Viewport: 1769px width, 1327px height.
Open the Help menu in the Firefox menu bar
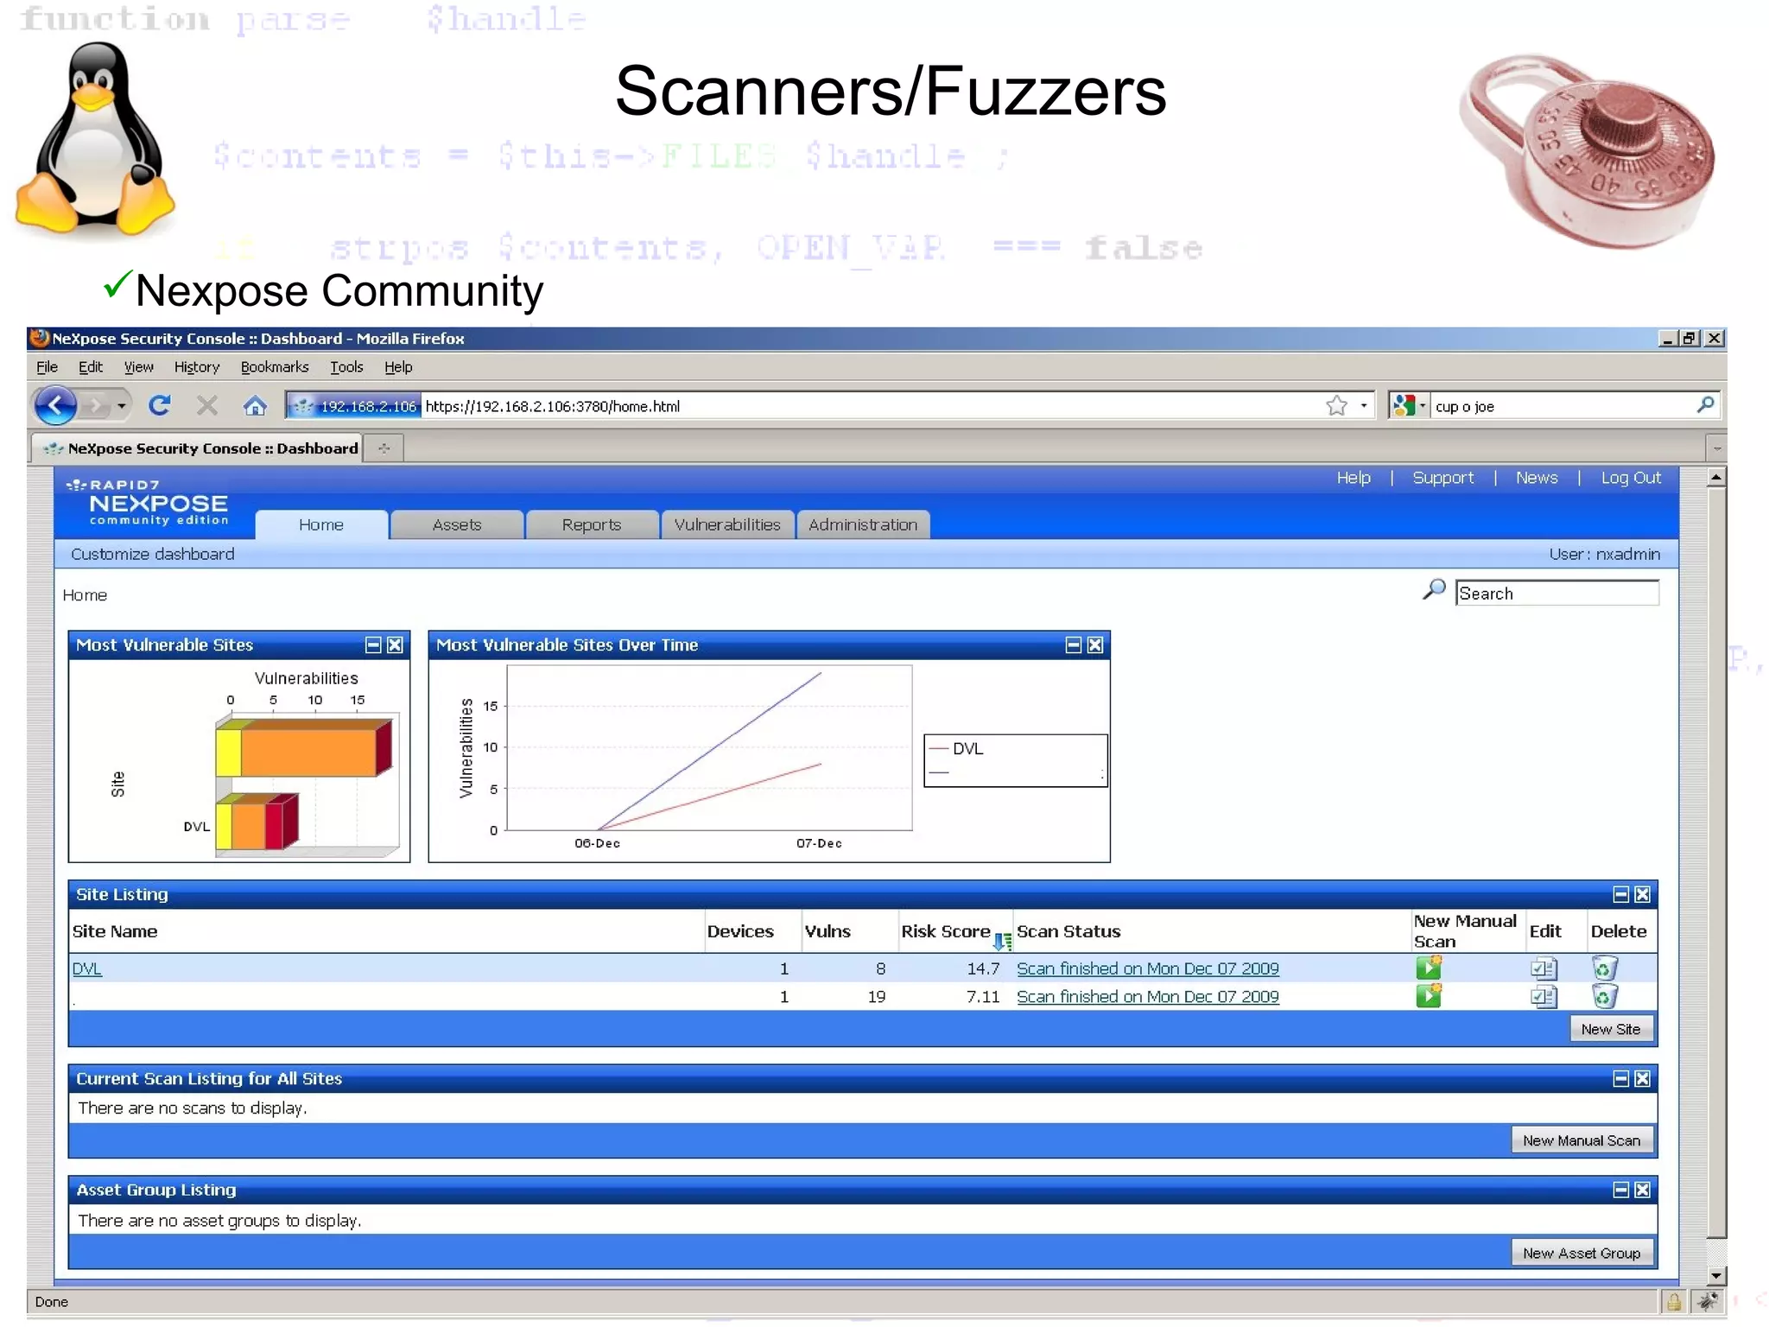398,366
